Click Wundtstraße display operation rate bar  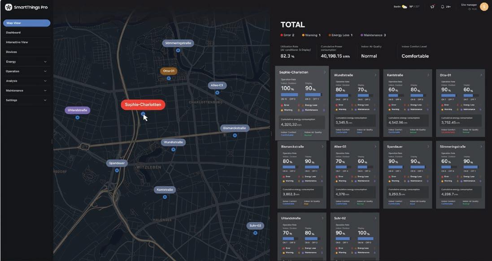click(x=365, y=95)
